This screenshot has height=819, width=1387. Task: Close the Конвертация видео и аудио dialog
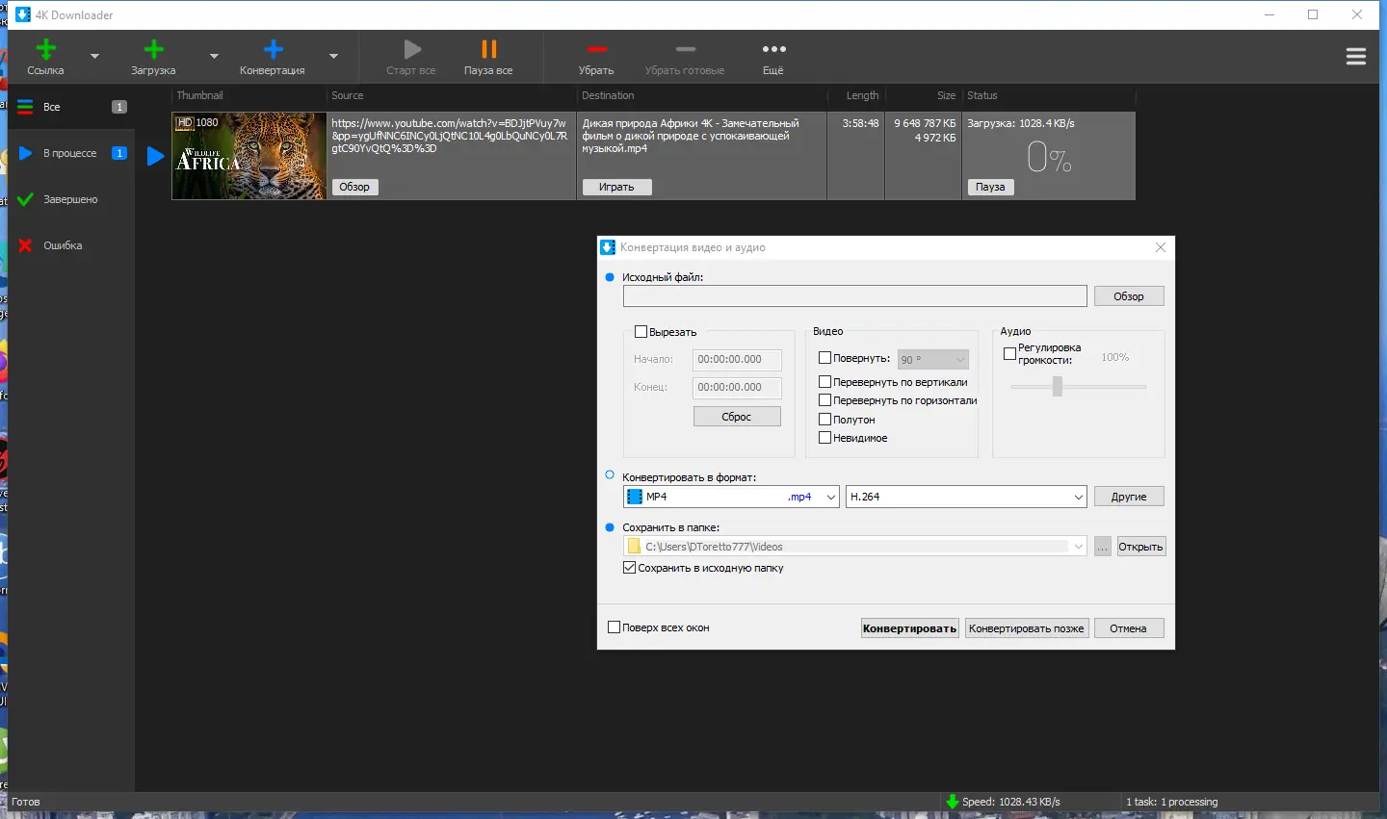(x=1161, y=247)
